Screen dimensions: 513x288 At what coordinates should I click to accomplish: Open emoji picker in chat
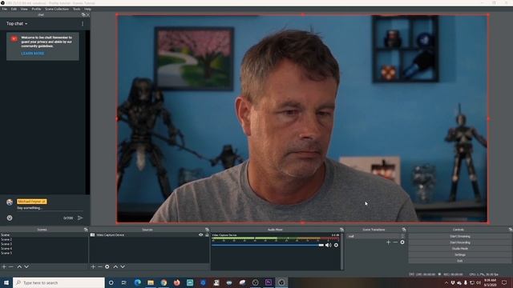click(x=10, y=218)
